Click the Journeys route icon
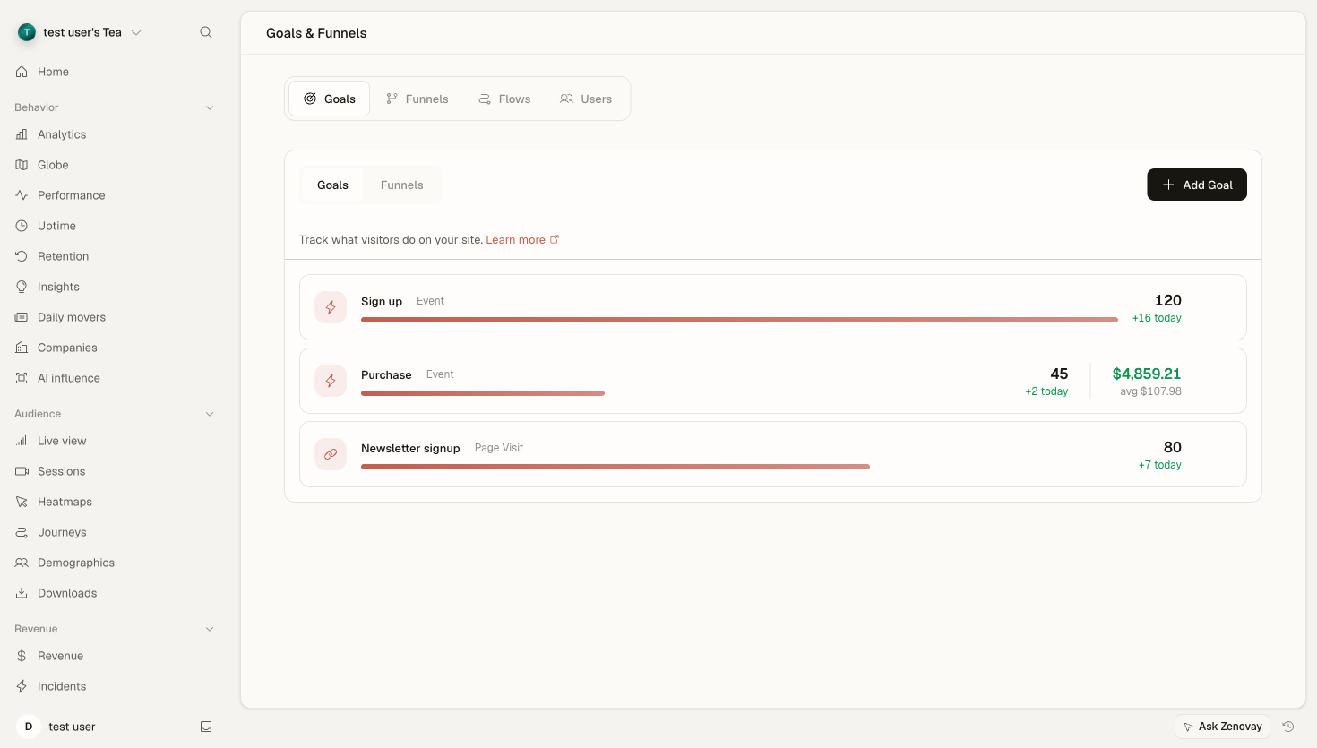1317x748 pixels. point(22,532)
